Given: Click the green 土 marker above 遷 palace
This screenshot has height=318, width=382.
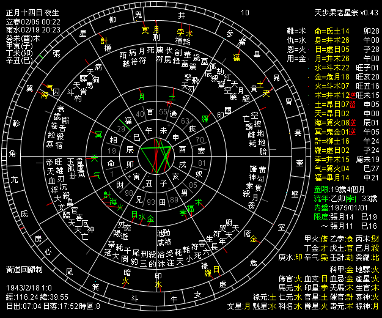Looking at the screenshot, I should [172, 97].
